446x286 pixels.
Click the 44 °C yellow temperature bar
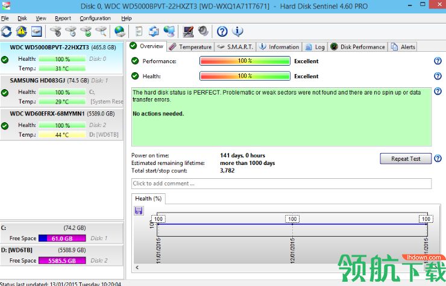(62, 135)
